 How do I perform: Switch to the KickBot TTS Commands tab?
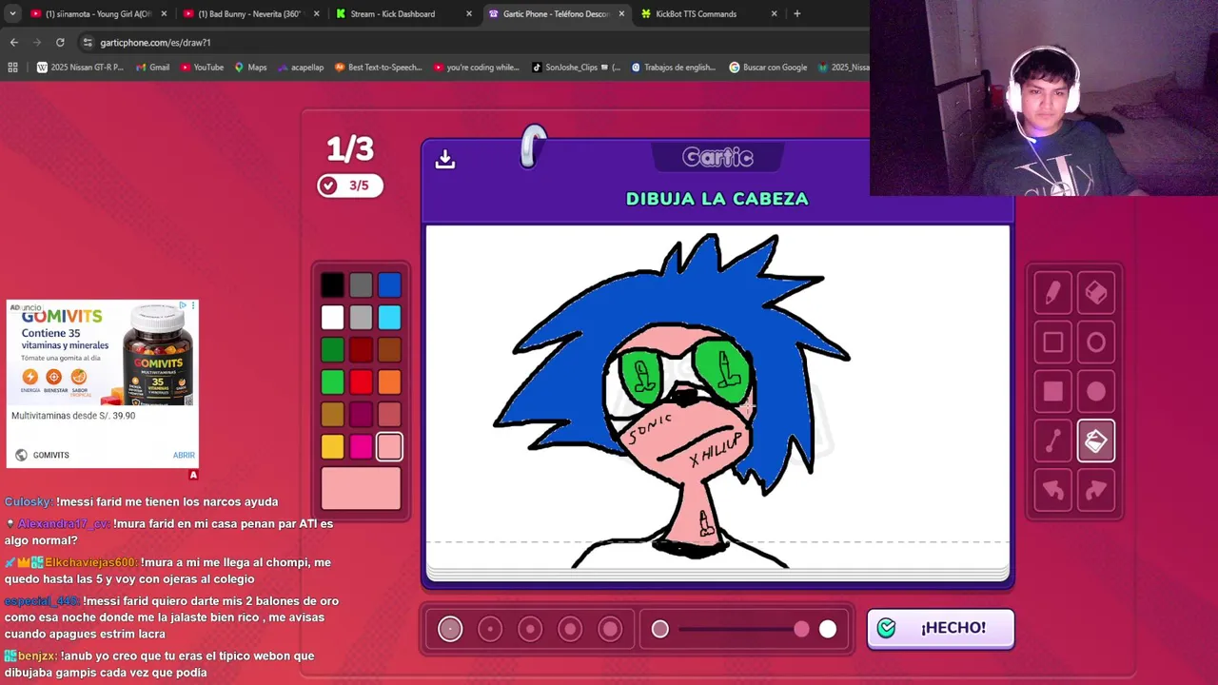coord(710,13)
